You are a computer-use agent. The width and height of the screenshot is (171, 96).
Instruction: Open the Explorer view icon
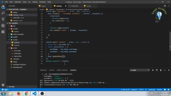tap(3, 7)
